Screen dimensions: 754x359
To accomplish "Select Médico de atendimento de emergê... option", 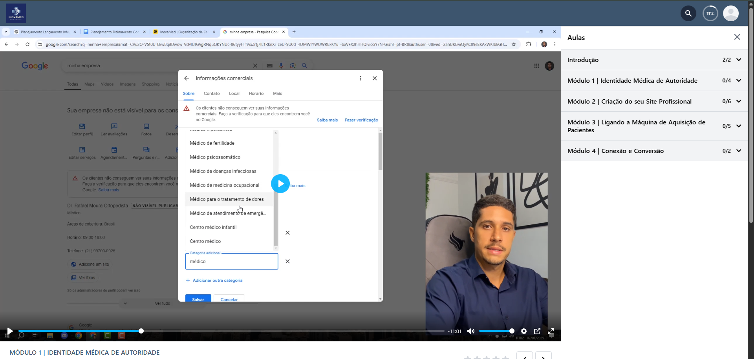I will click(x=229, y=213).
